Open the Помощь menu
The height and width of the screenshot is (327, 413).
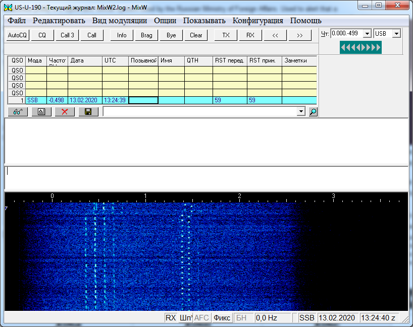306,21
